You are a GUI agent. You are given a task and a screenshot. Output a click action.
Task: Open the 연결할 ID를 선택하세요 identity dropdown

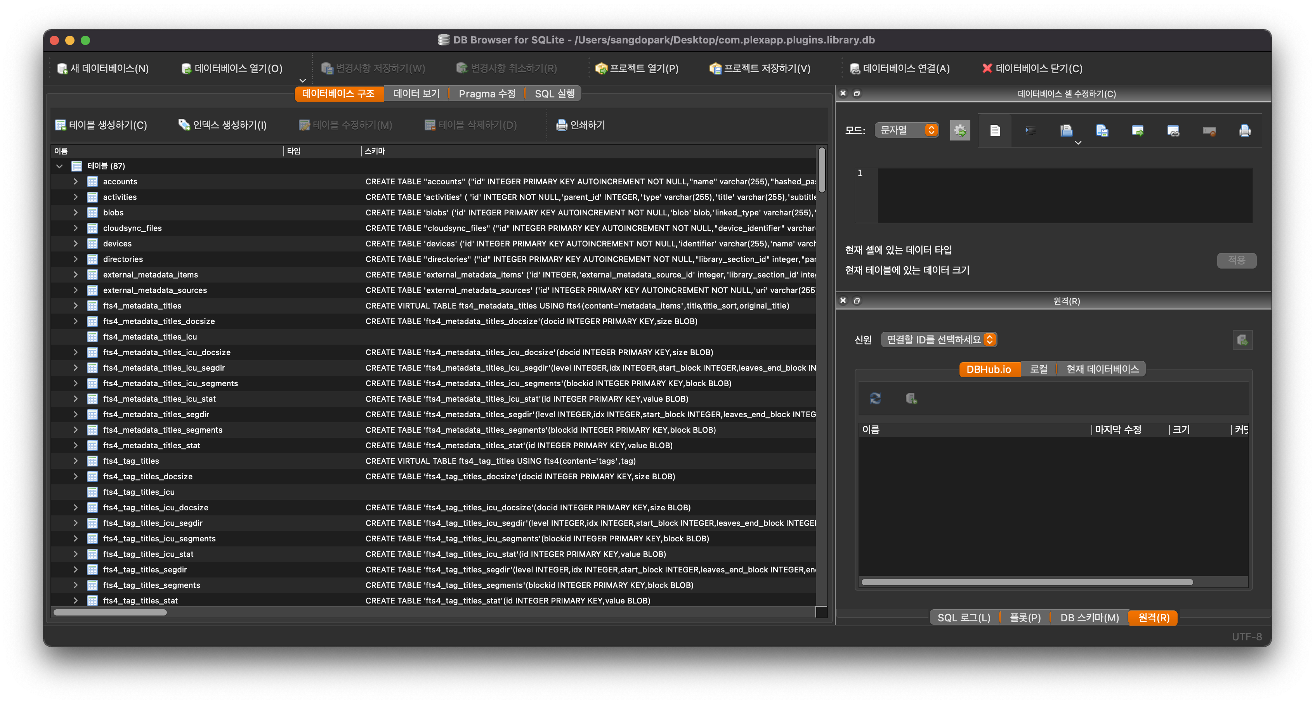coord(939,340)
